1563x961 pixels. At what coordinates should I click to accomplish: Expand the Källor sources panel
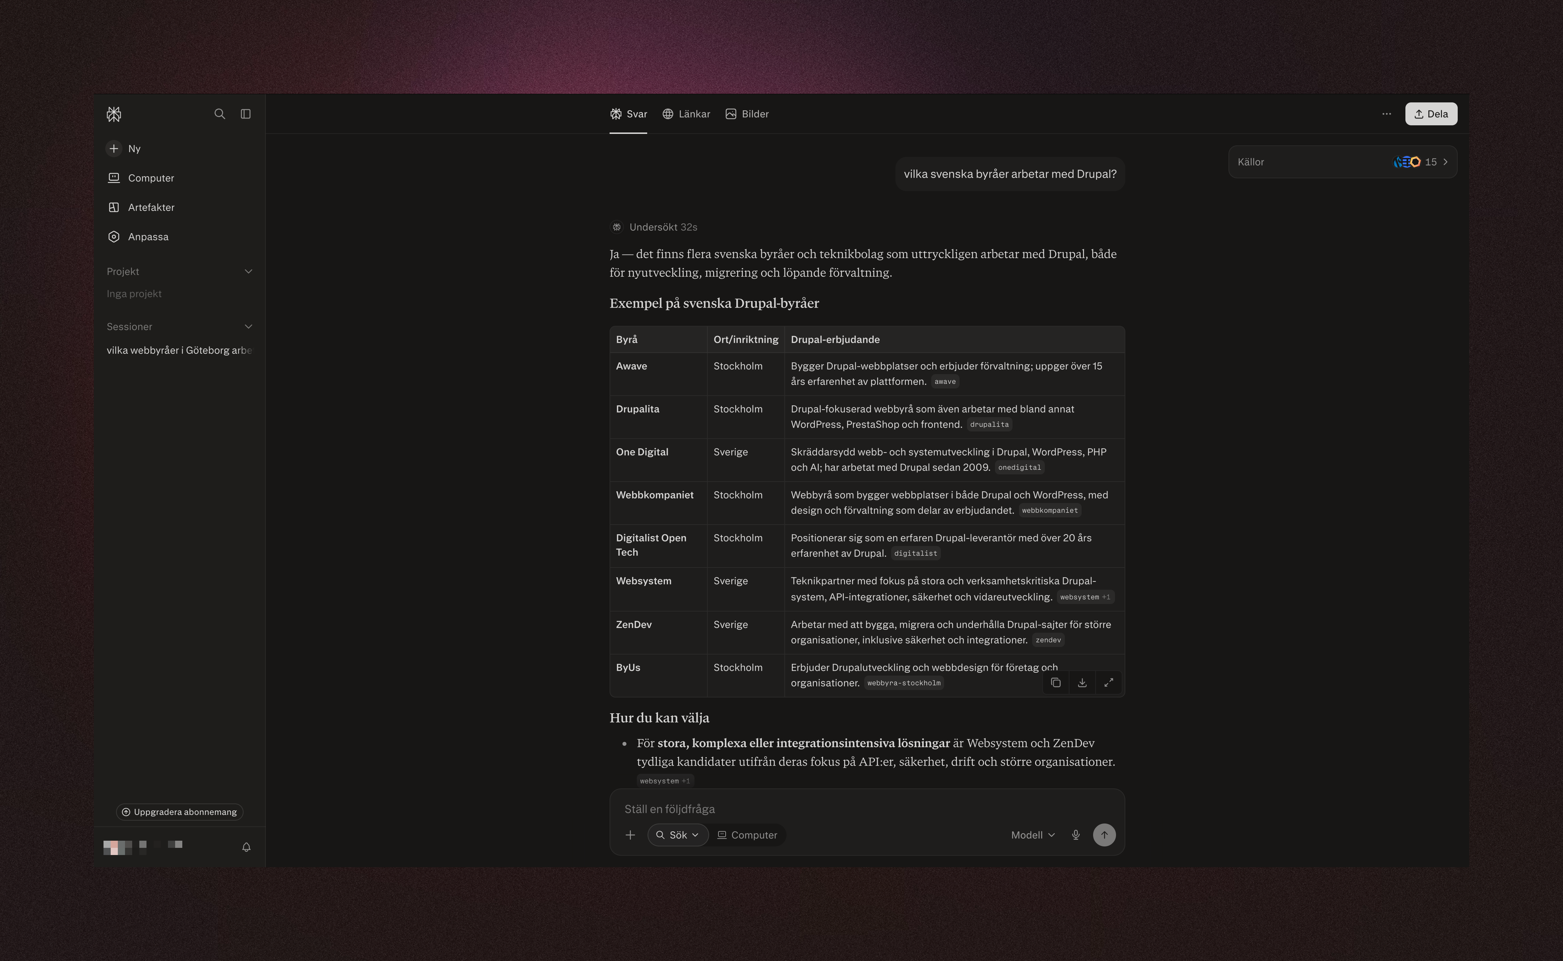coord(1342,162)
